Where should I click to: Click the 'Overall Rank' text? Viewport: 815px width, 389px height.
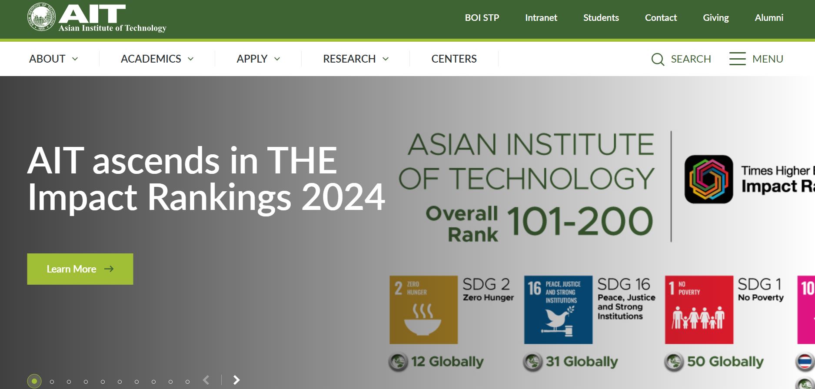(x=462, y=224)
